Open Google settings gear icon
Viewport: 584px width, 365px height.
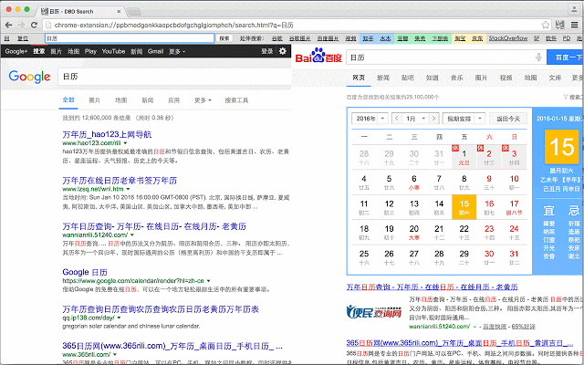pos(283,51)
